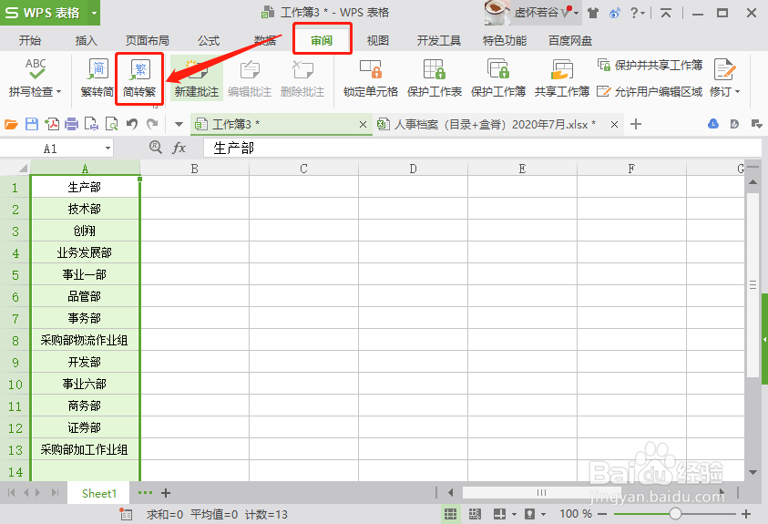Click the 100 % zoom level
Screen dimensions: 768x524
(x=576, y=514)
